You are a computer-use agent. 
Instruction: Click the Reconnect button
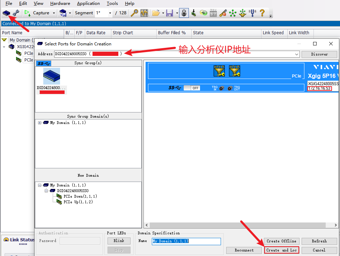(244, 250)
